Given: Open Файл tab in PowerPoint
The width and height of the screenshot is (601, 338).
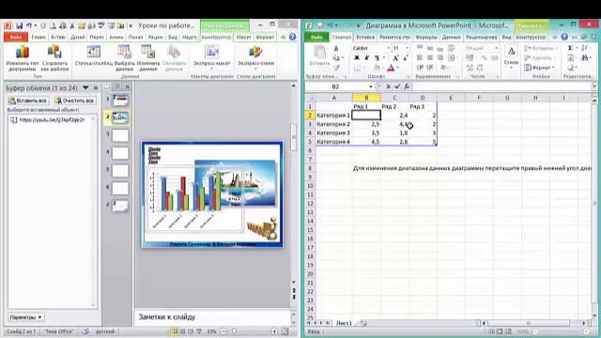Looking at the screenshot, I should (16, 38).
